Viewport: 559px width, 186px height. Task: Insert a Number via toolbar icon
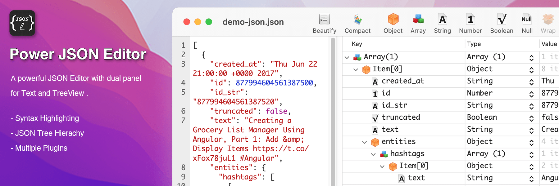(x=470, y=19)
